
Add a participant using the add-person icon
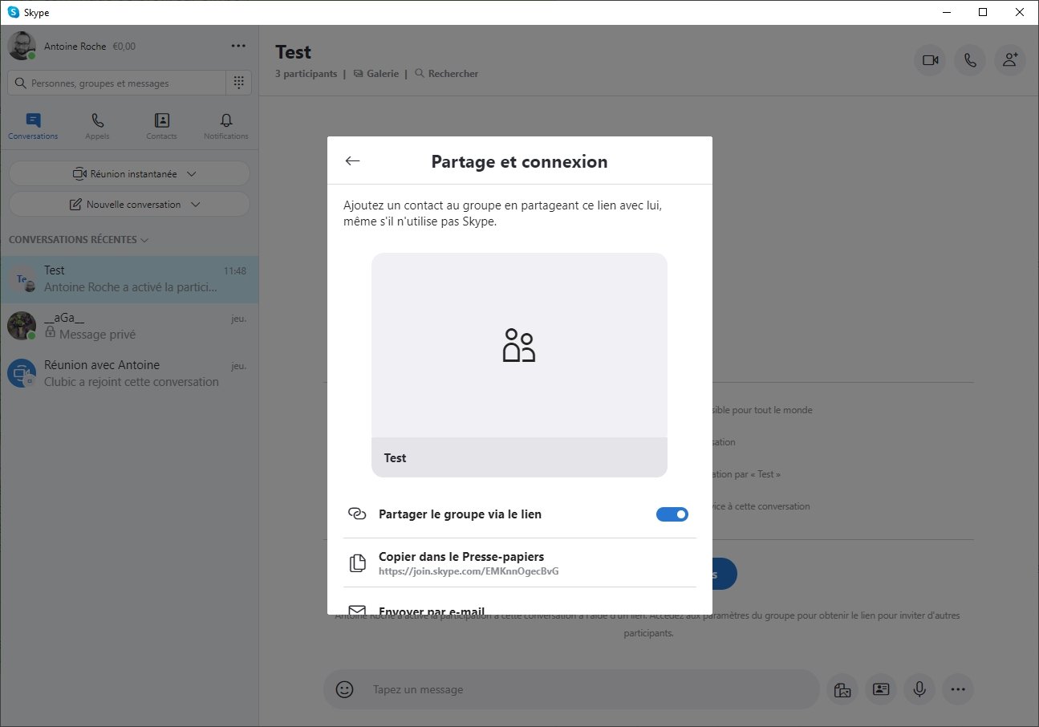click(x=1009, y=60)
